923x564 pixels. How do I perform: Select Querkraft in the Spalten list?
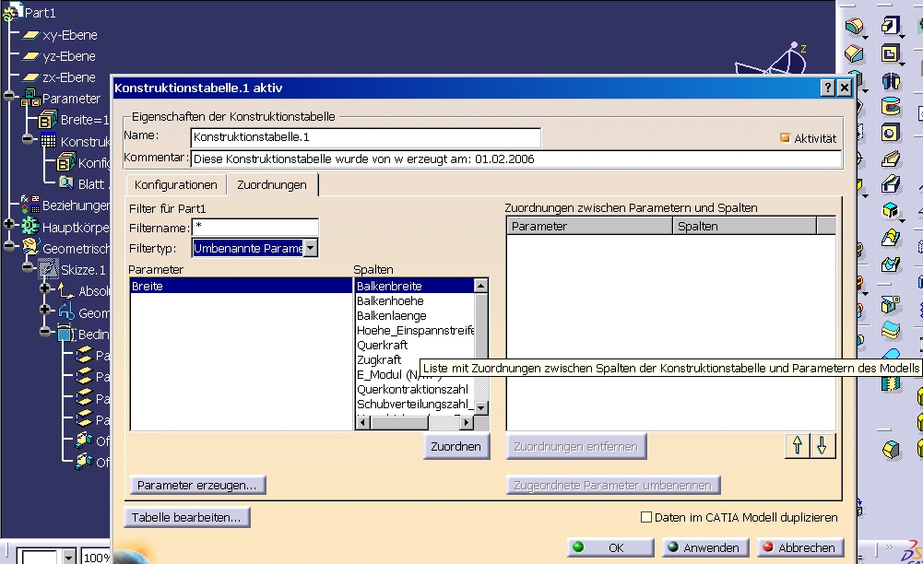coord(415,346)
